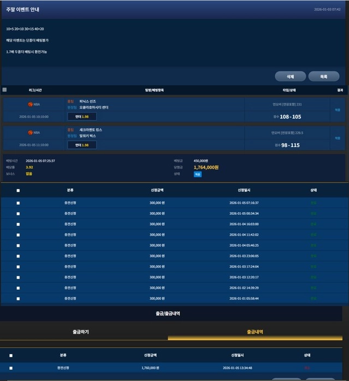Toggle the select-all checkbox in the deposit table header
Image resolution: width=349 pixels, height=381 pixels.
pos(18,191)
